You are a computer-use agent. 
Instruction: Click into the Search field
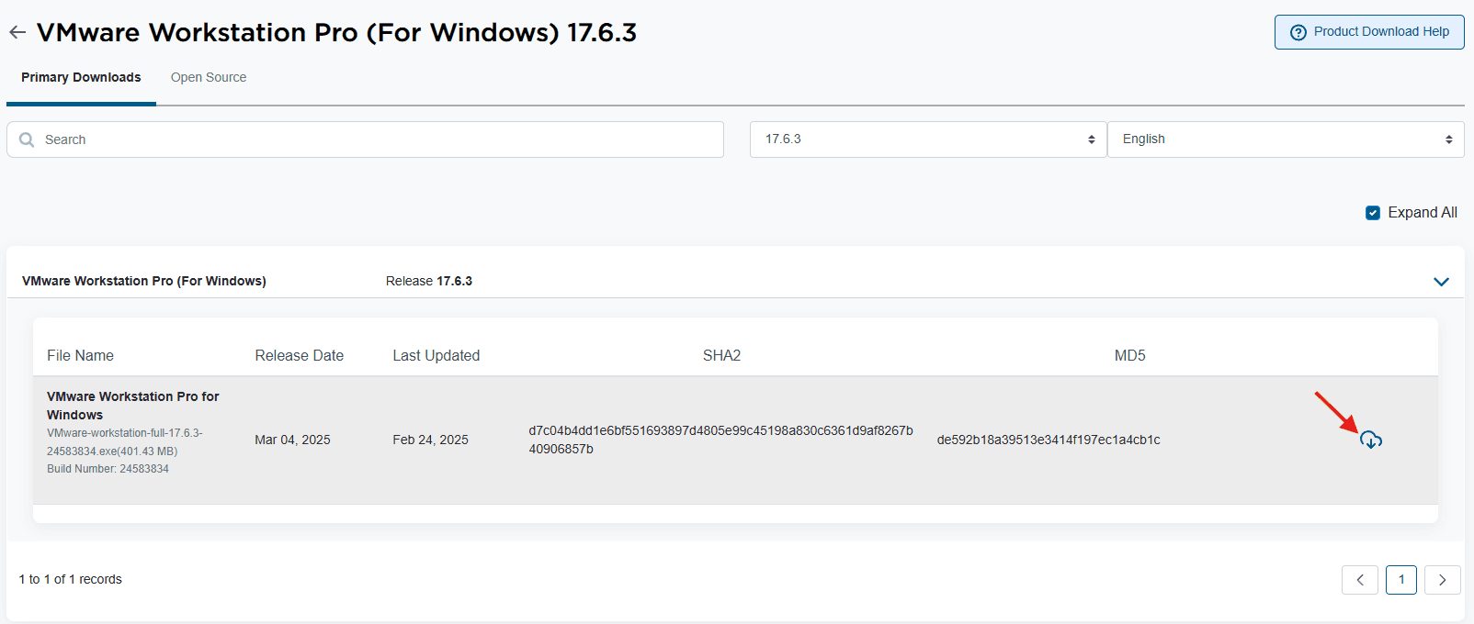point(365,139)
